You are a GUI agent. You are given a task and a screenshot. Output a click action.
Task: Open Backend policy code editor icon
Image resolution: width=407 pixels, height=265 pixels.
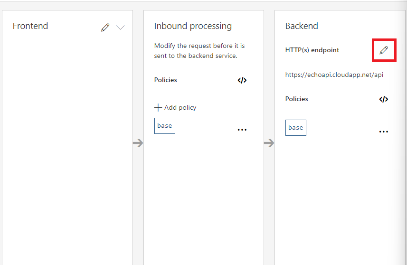(x=383, y=99)
